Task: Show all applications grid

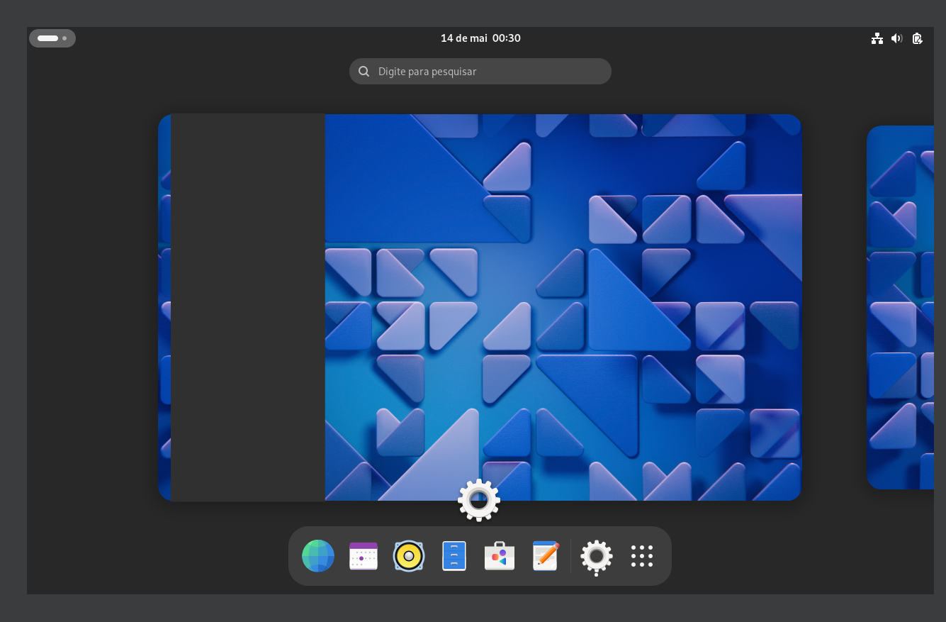Action: 642,556
